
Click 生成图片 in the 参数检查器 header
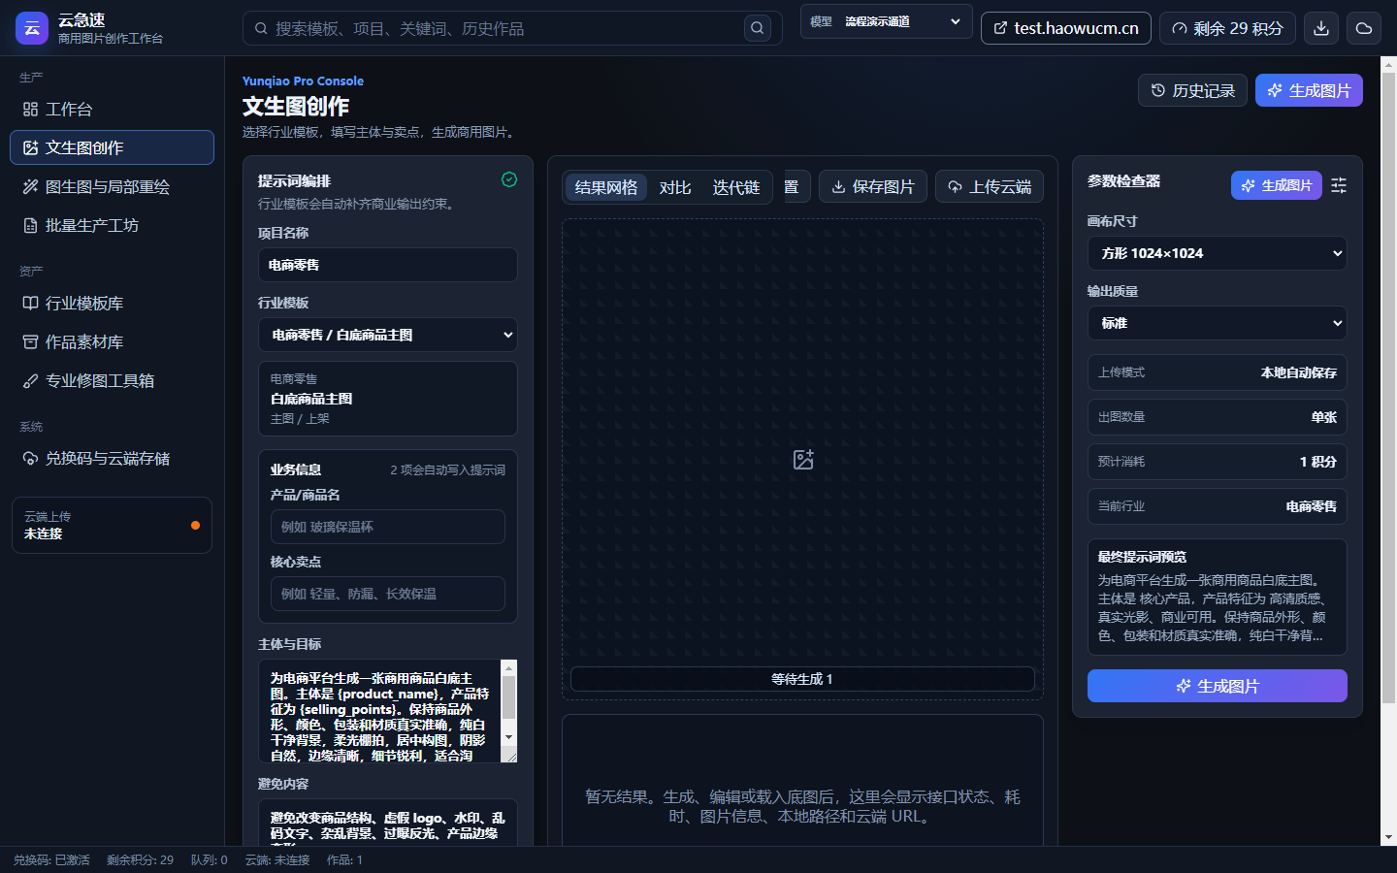click(1277, 185)
